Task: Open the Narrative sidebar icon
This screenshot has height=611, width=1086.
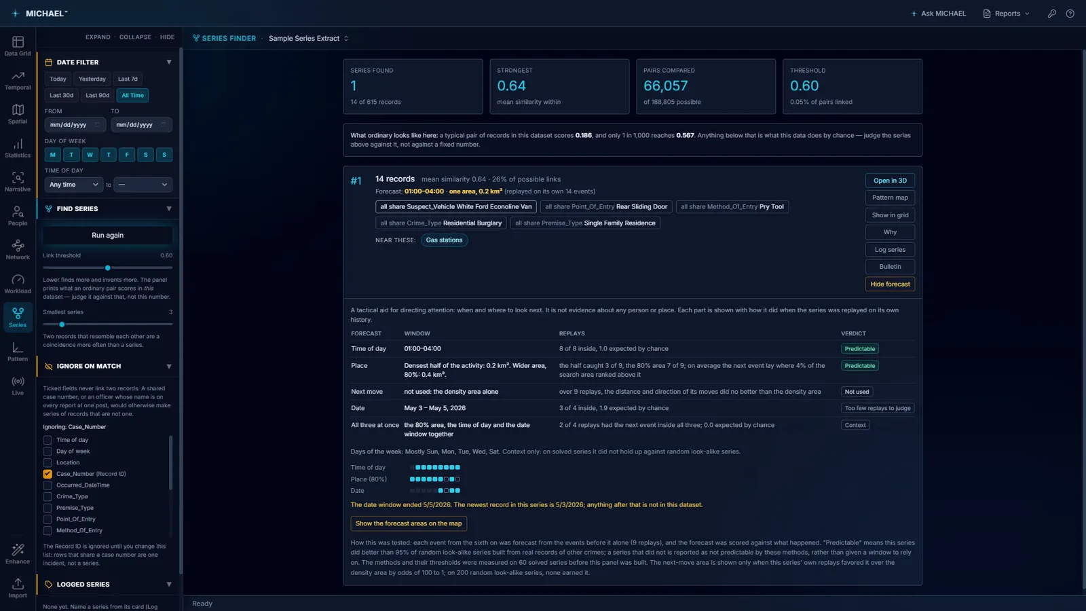Action: [x=18, y=181]
